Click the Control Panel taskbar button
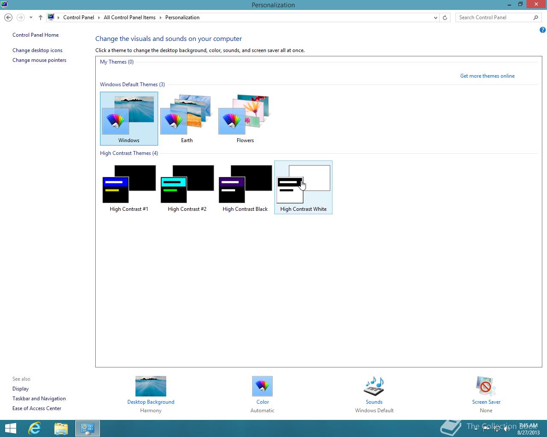 tap(88, 428)
